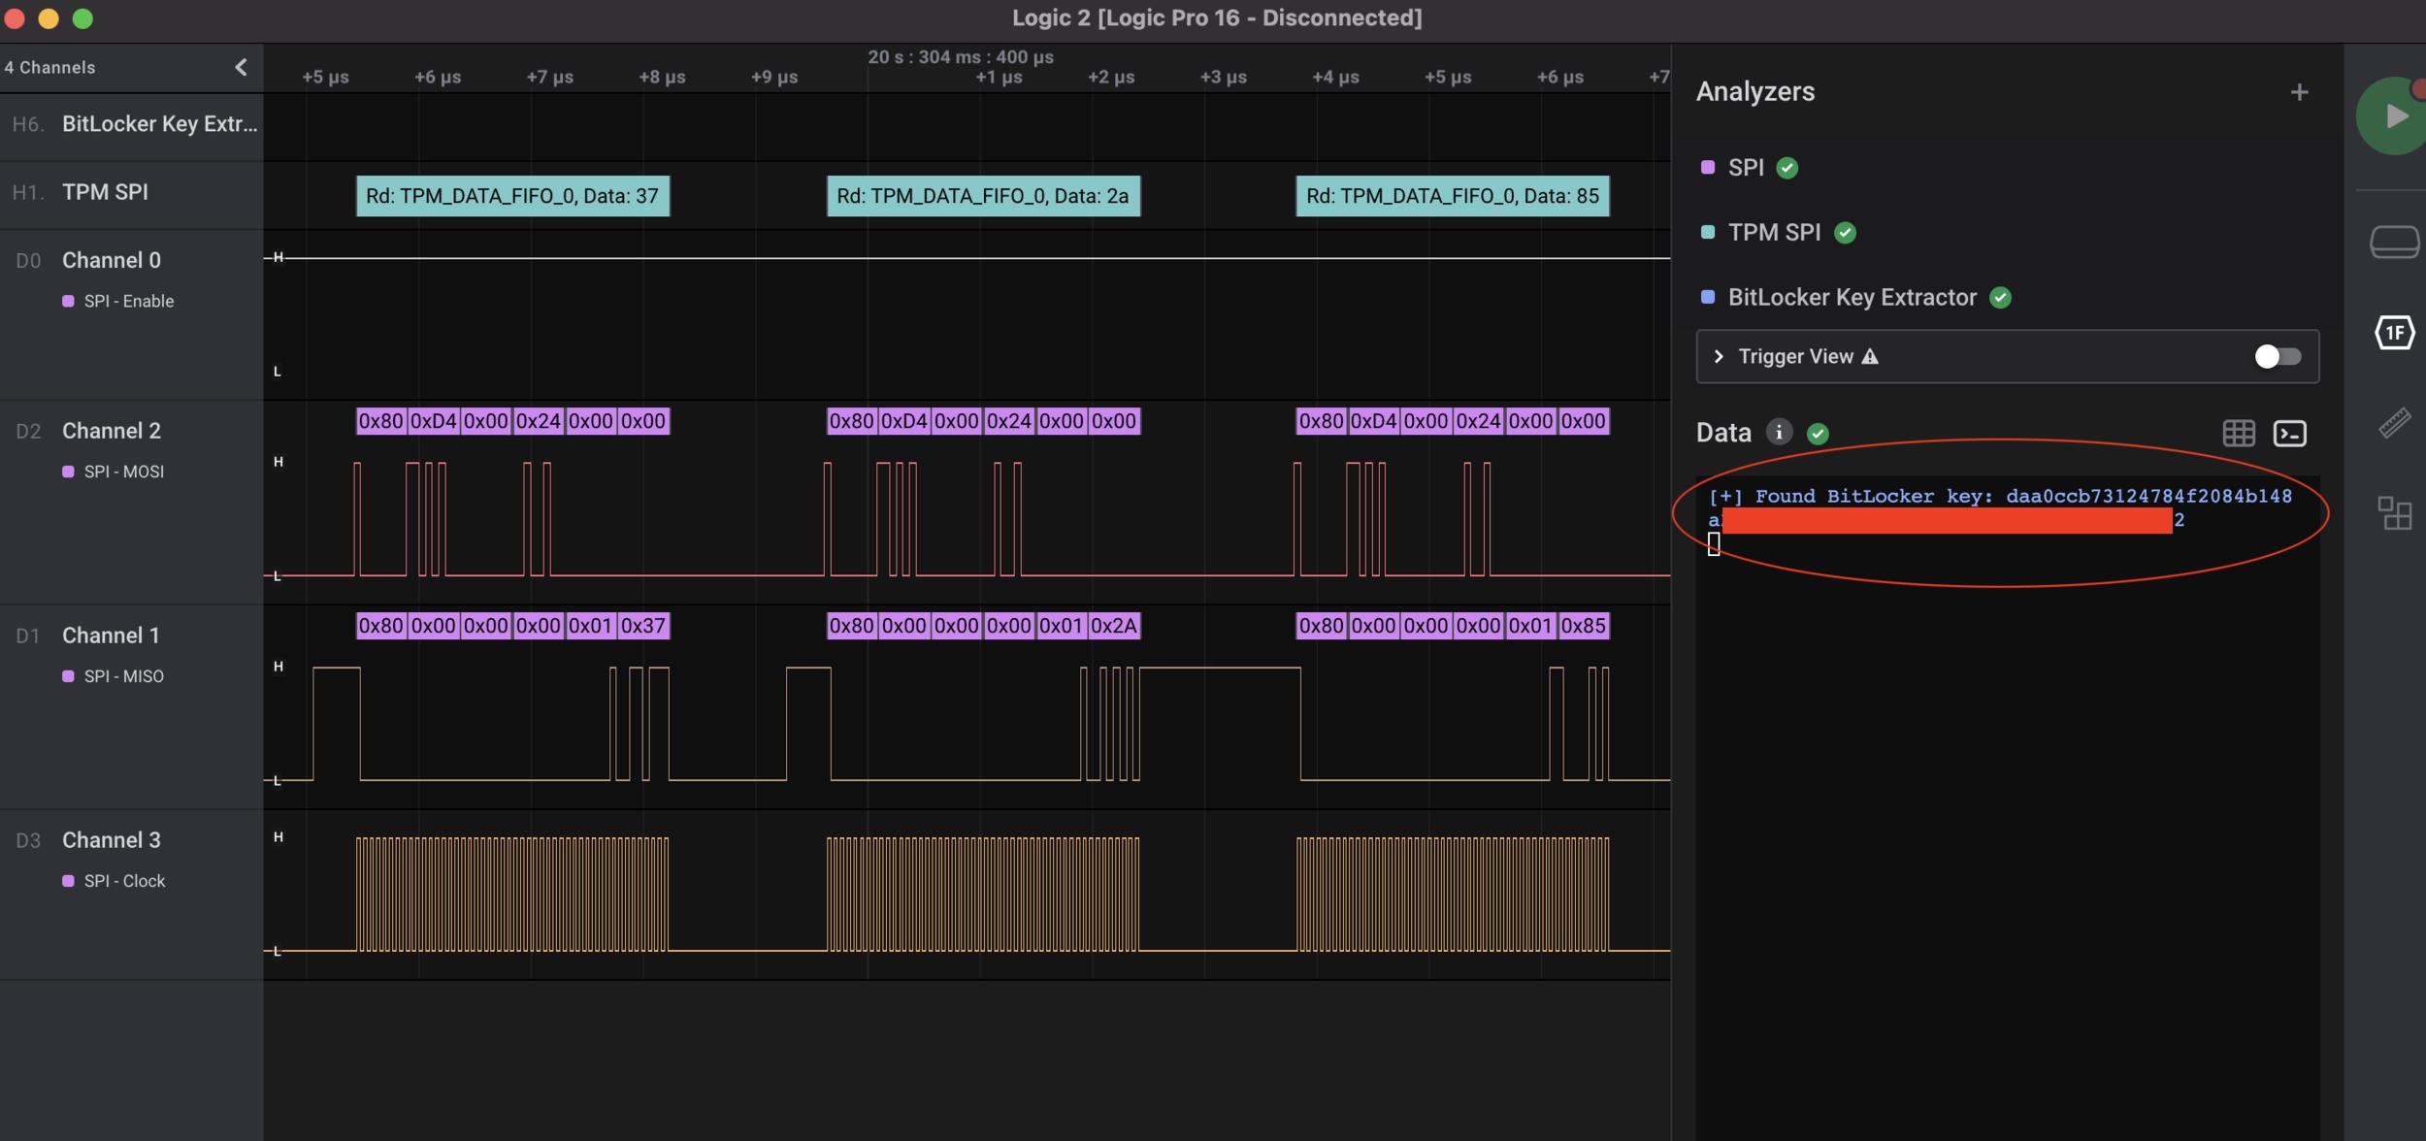2426x1141 pixels.
Task: Open the Analyzers 1F sidebar icon
Action: 2394,333
